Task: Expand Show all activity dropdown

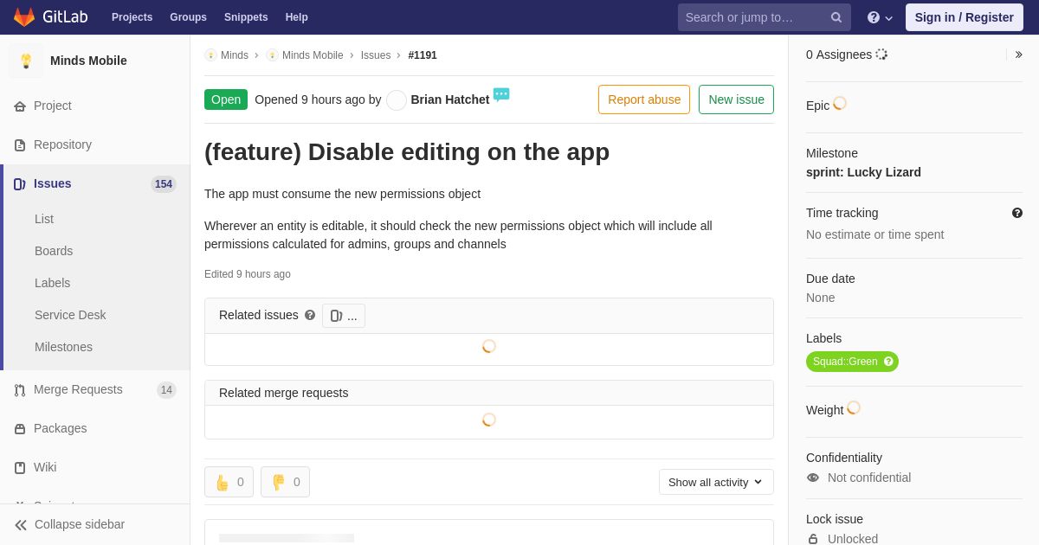Action: 715,482
